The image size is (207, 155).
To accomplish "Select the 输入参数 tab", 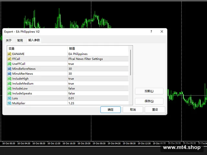I will [x=34, y=40].
